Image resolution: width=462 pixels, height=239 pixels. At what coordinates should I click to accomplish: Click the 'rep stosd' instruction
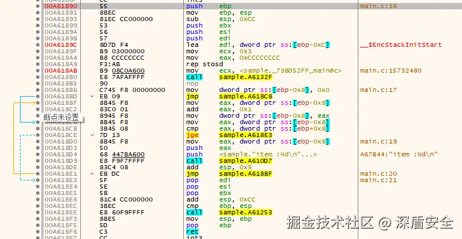click(204, 64)
